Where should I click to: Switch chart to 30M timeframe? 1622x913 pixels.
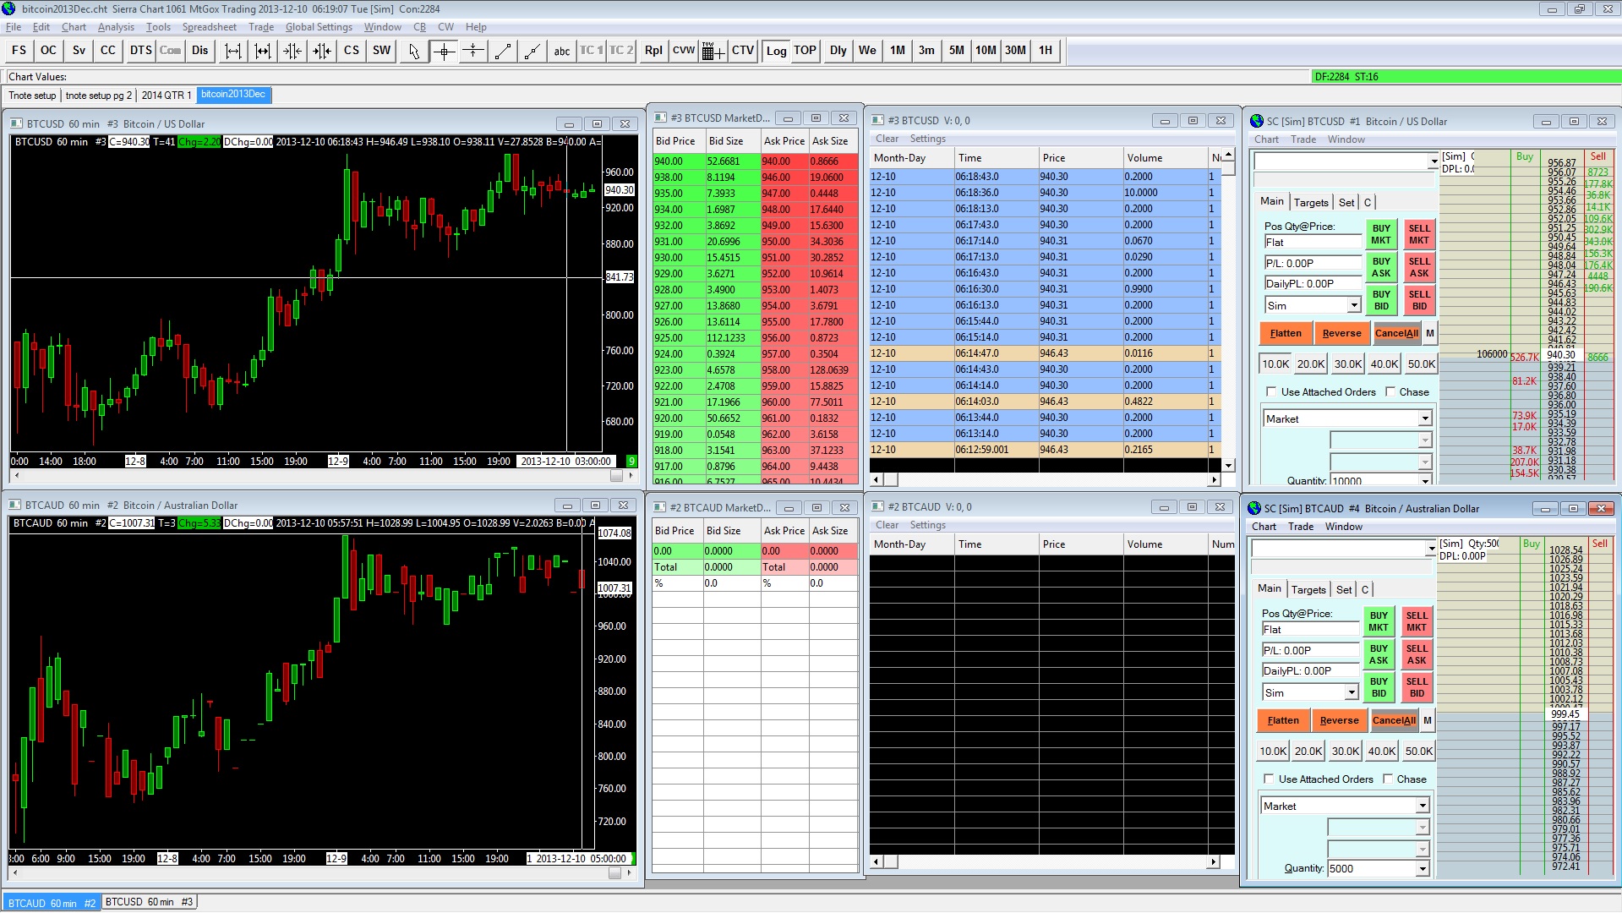(x=1015, y=51)
